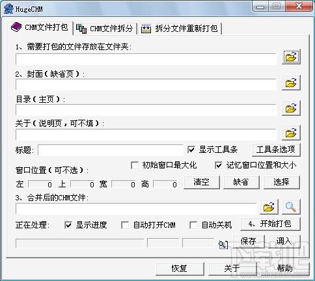Viewport: 315px width, 281px height.
Task: Open the 关于 about dialog button
Action: [232, 269]
